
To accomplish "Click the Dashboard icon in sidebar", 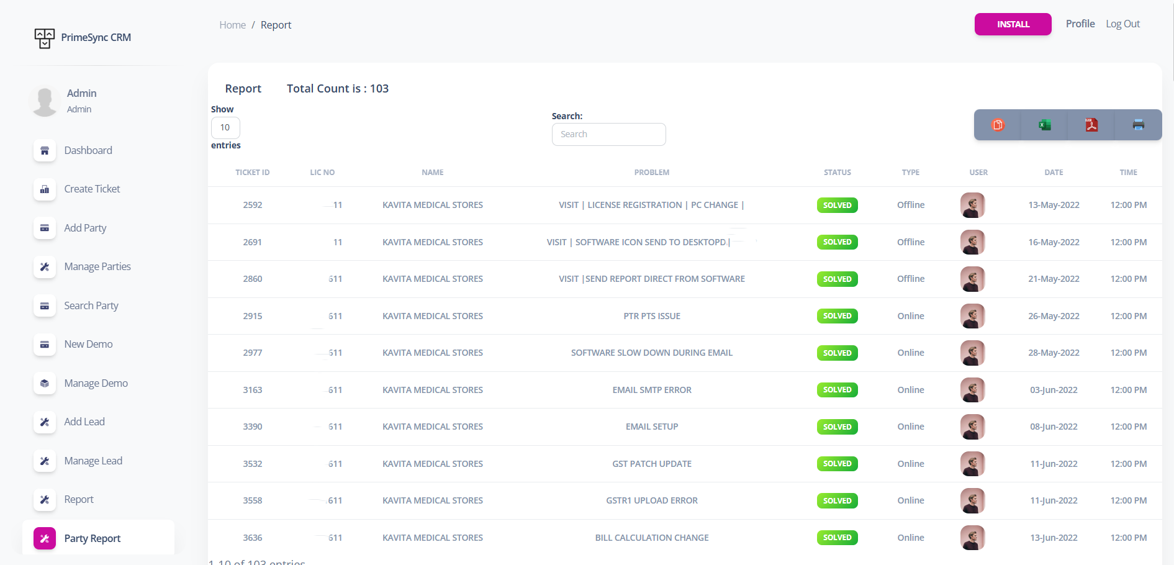I will [45, 151].
